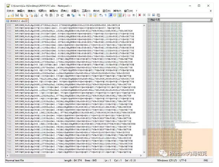
Task: Toggle word wrap in toolbar
Action: [101, 15]
